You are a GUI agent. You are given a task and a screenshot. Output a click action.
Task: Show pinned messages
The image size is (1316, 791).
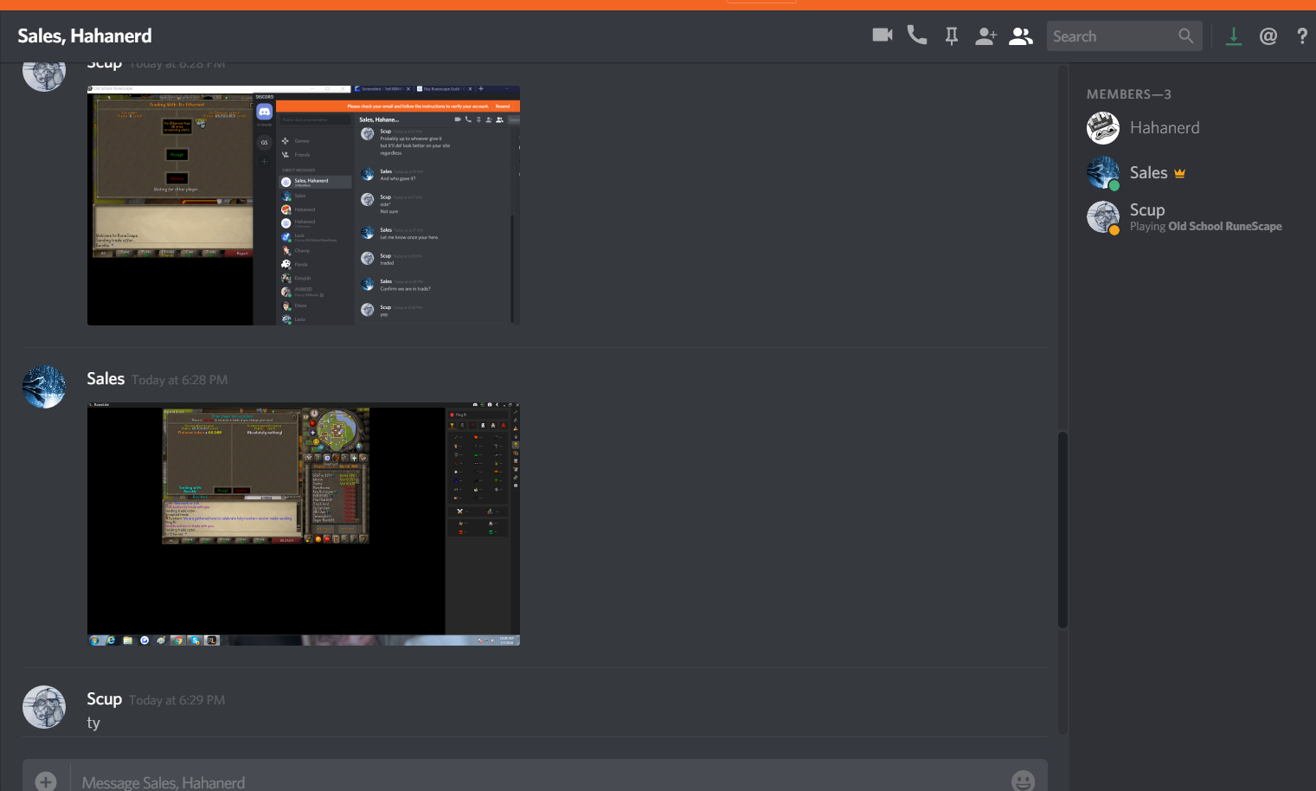[x=952, y=36]
